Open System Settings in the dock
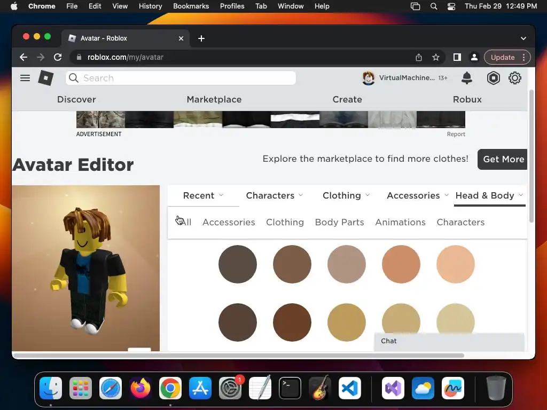 [x=230, y=388]
